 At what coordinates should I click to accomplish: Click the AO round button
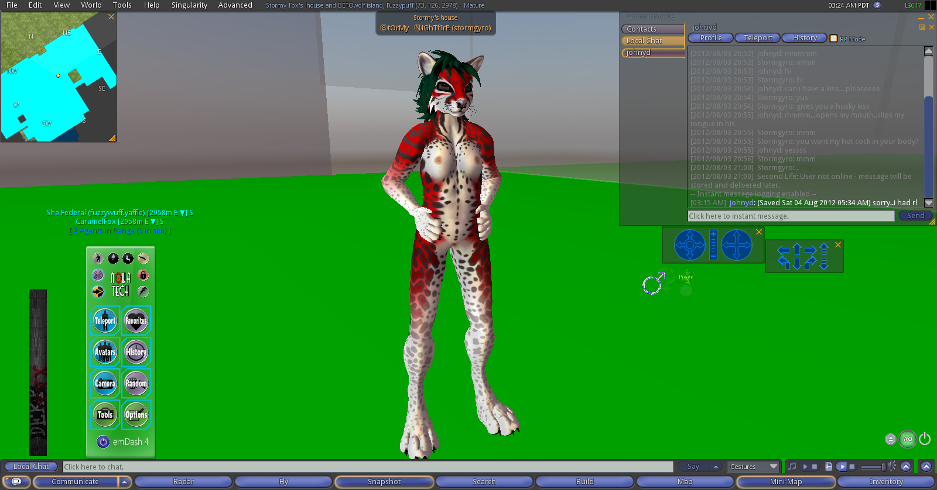point(908,439)
